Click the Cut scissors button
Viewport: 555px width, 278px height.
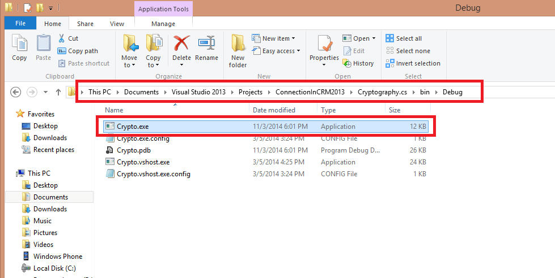coord(69,38)
